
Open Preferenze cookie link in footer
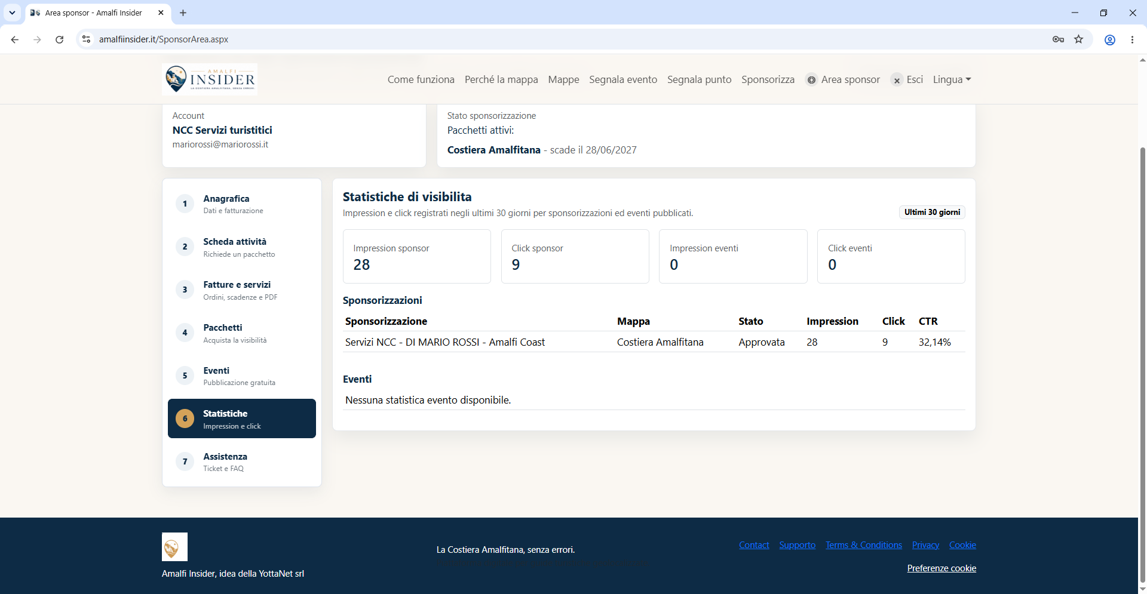click(941, 568)
